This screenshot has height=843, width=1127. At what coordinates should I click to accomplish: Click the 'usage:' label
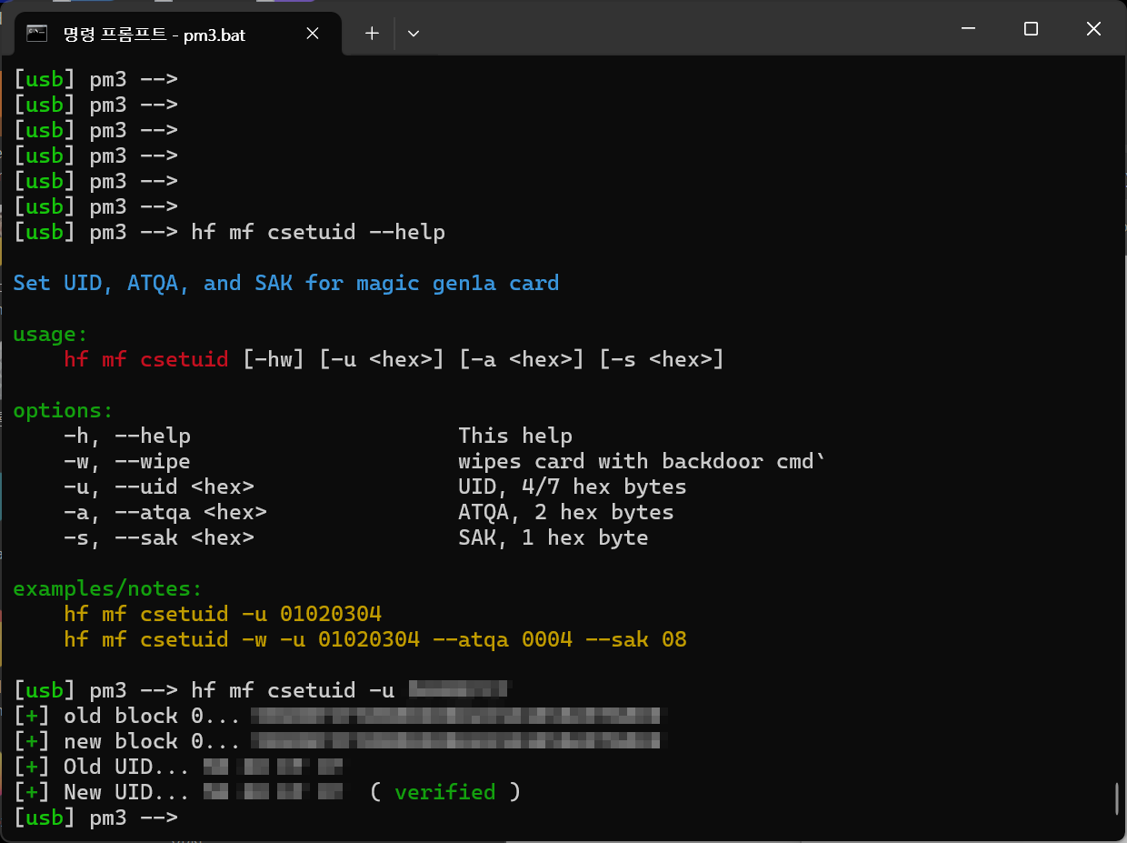pos(50,334)
